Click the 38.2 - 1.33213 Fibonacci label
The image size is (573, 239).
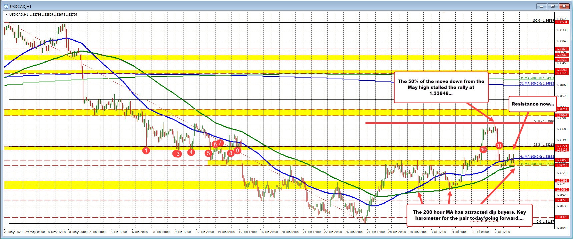[x=544, y=145]
